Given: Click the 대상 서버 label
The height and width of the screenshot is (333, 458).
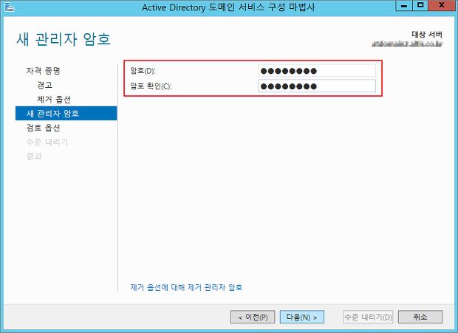Looking at the screenshot, I should [427, 35].
